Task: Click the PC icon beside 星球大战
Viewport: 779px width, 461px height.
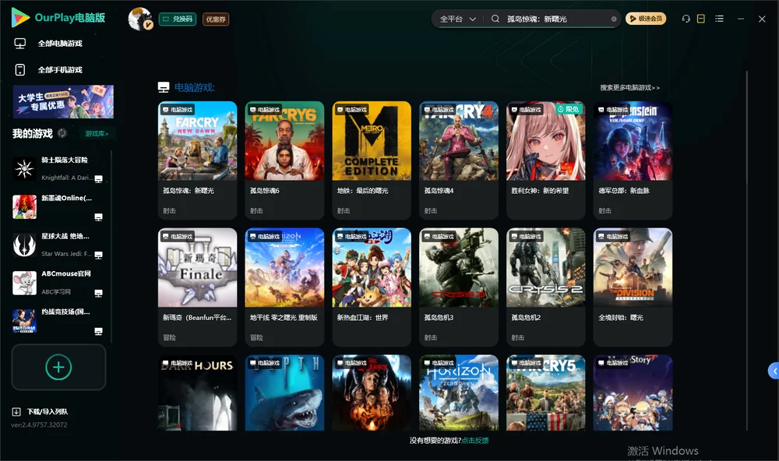Action: pos(98,255)
